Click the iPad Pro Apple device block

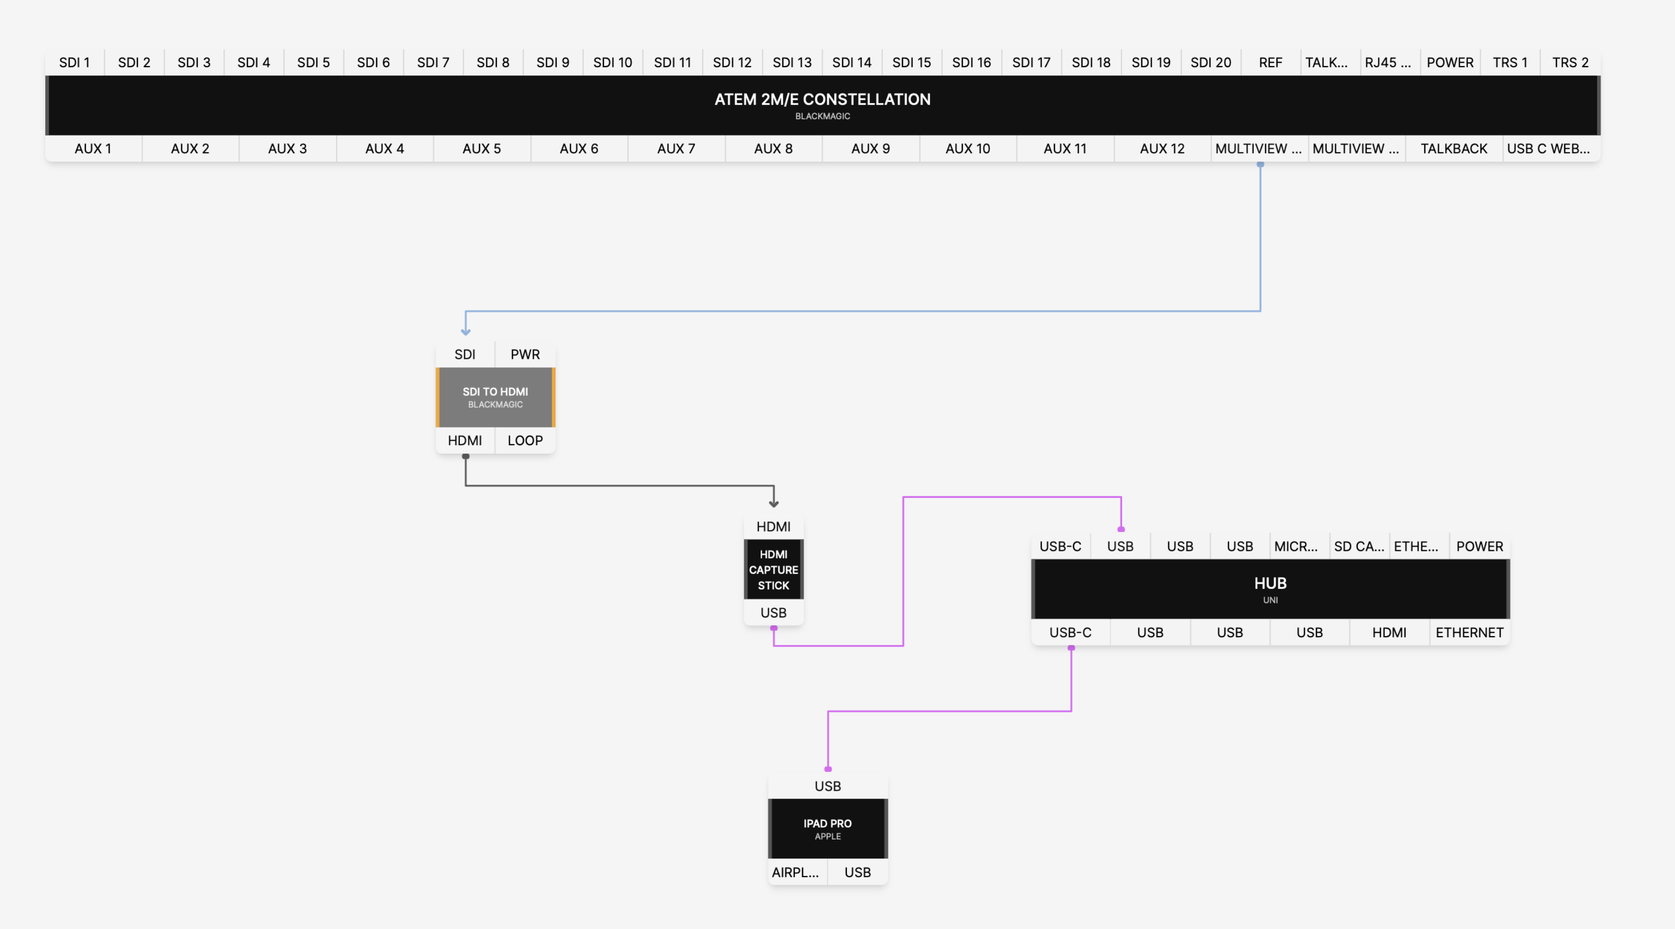point(827,829)
